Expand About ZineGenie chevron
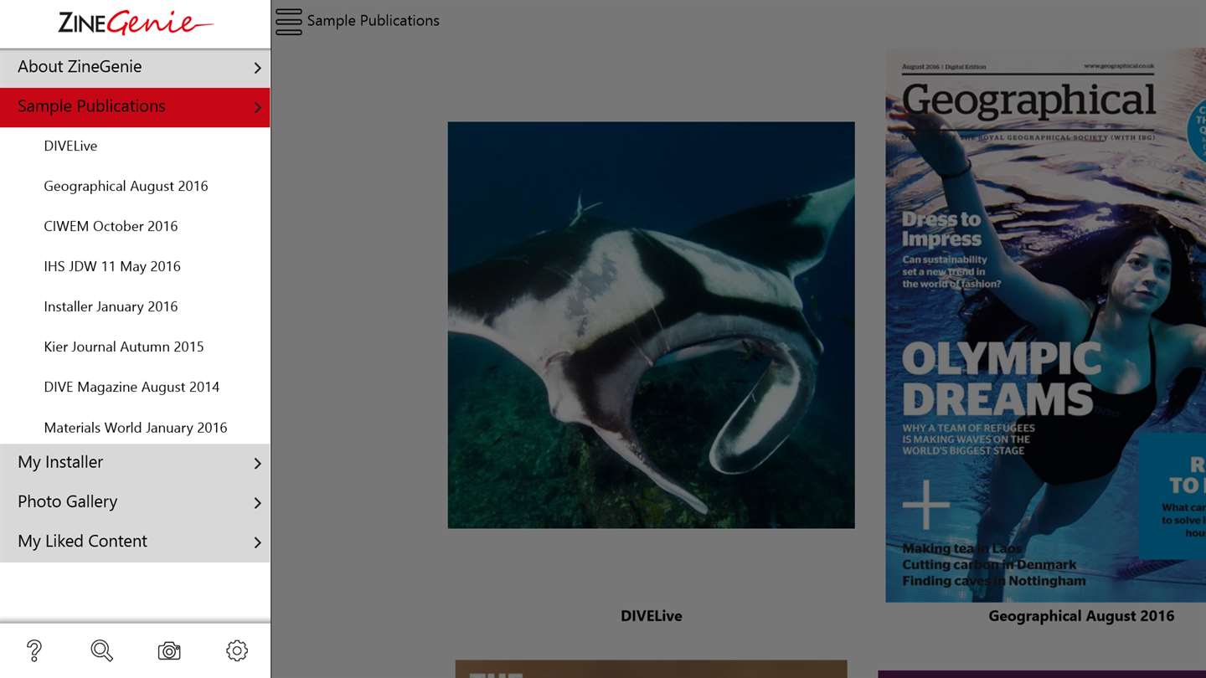This screenshot has width=1206, height=678. coord(257,68)
